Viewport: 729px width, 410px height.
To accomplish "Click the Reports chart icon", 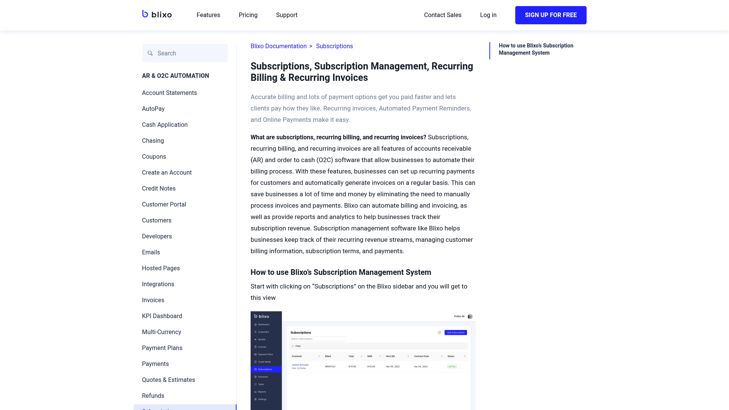I will point(256,392).
